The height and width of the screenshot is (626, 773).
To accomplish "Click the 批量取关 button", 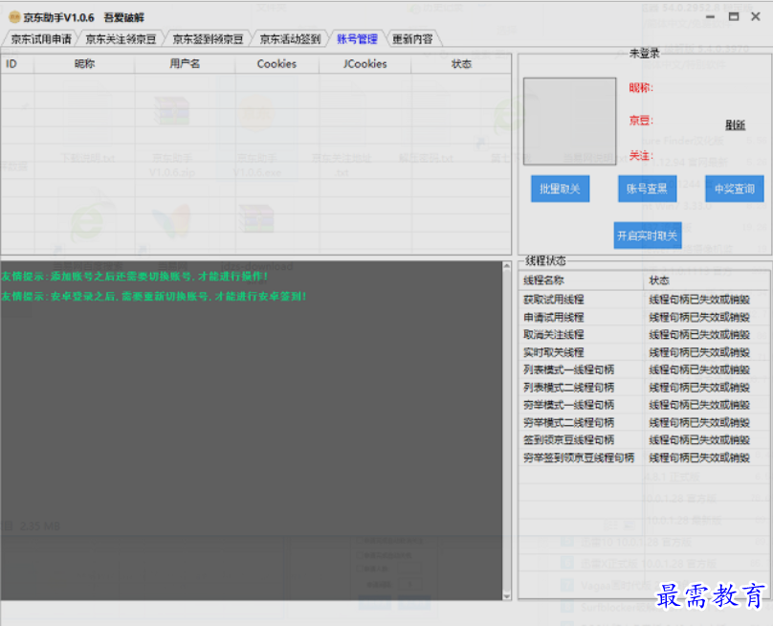I will pyautogui.click(x=560, y=189).
